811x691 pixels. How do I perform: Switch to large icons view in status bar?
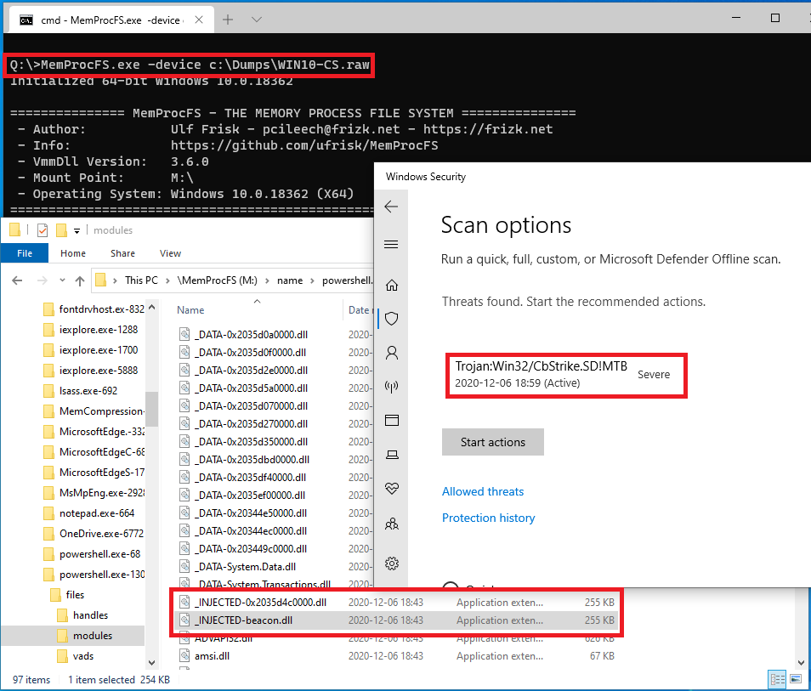point(796,679)
